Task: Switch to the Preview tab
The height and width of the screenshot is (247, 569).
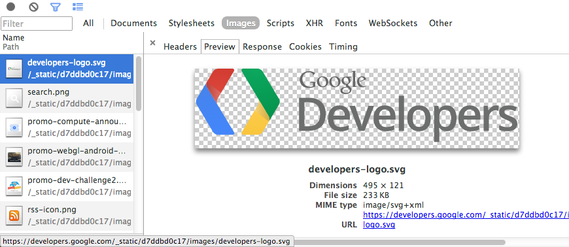Action: pos(220,46)
